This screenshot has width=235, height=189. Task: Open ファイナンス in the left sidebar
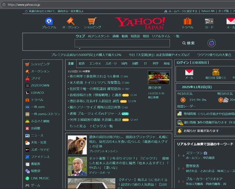[x=40, y=157]
